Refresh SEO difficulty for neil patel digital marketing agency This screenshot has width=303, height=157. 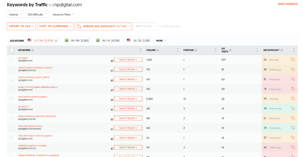tap(293, 138)
